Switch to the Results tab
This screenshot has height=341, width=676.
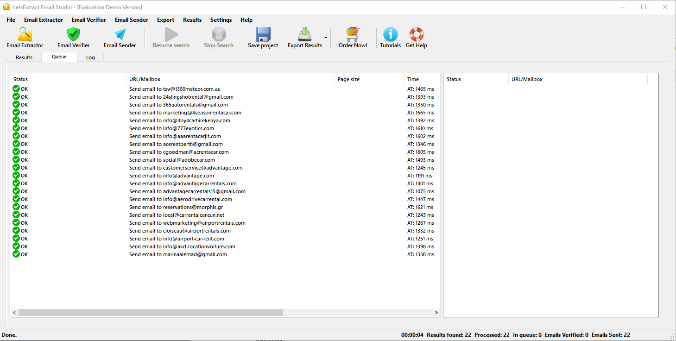pyautogui.click(x=24, y=57)
